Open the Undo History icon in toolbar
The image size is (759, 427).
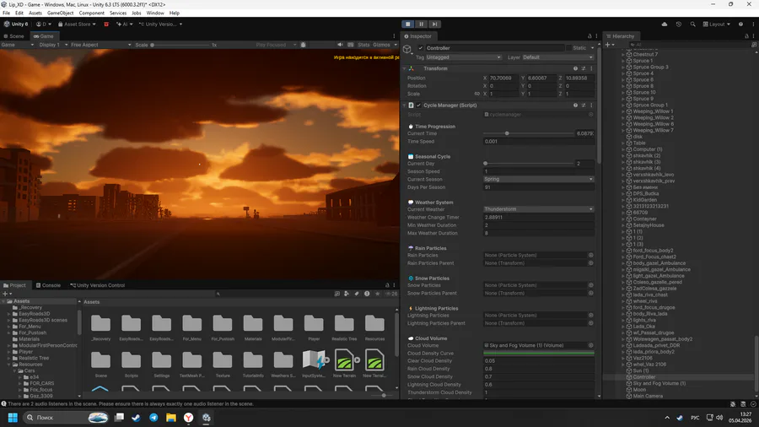click(x=678, y=24)
